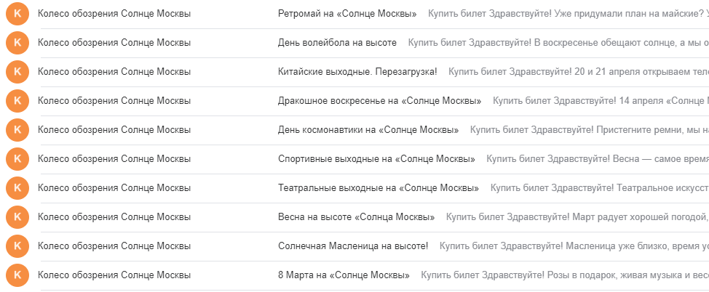
Task: Click the avatar beside «Театральные выходные» email
Action: 17,187
